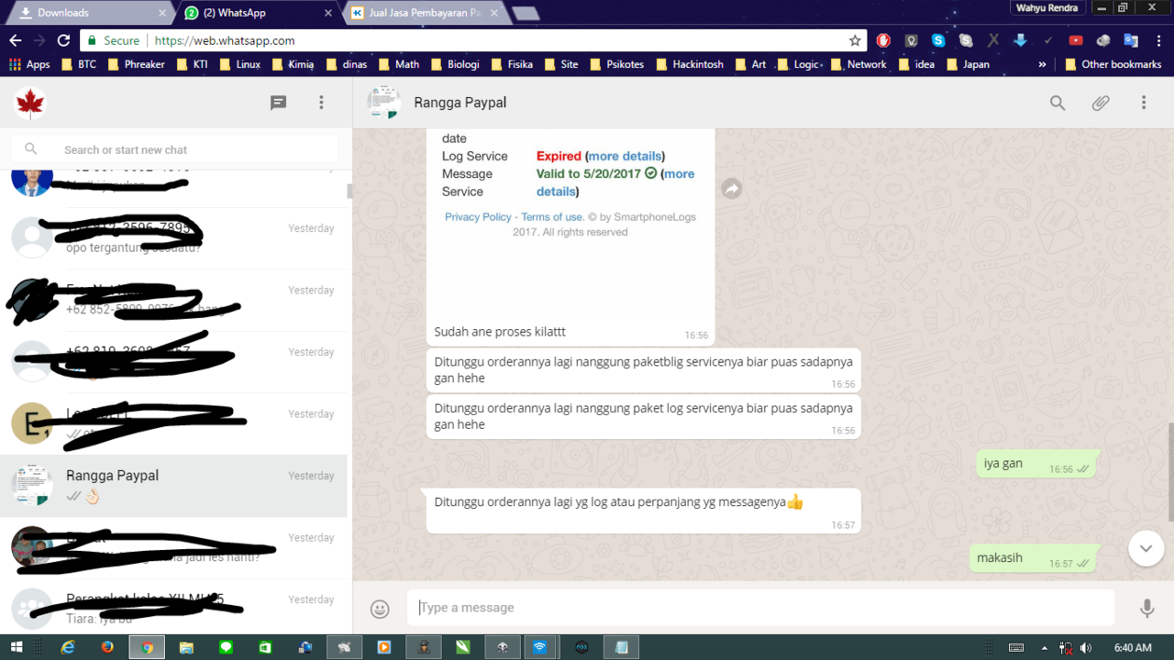1174x660 pixels.
Task: Open Phreaker bookmark folder
Action: coord(136,64)
